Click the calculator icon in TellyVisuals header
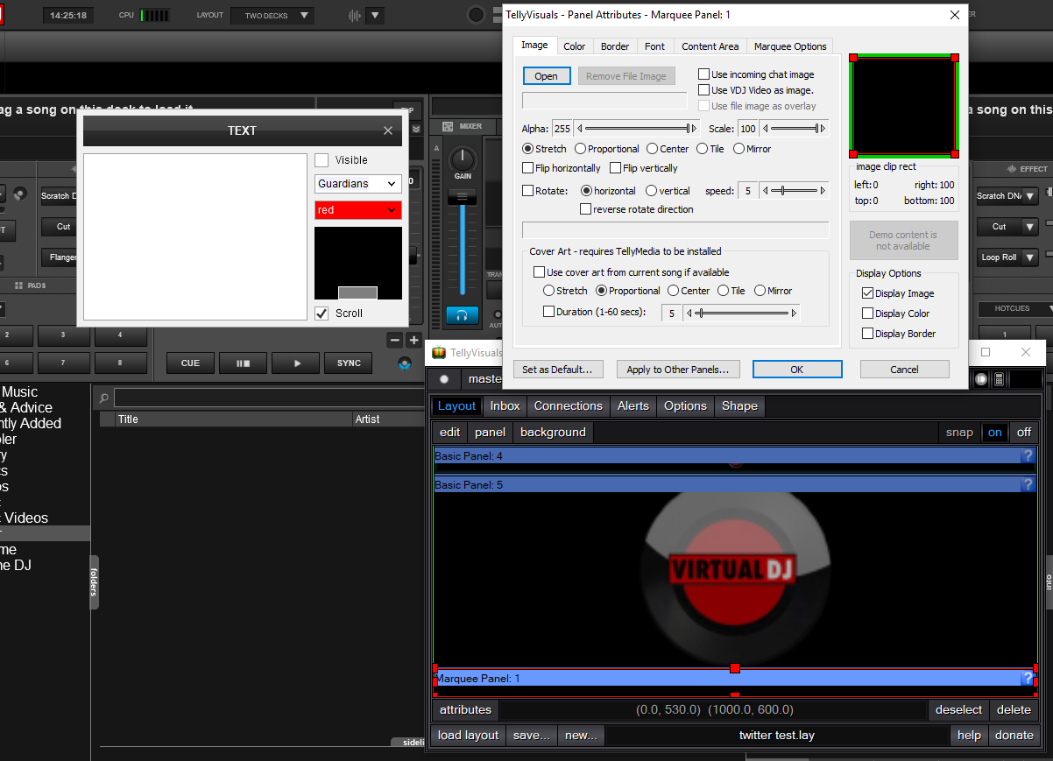The height and width of the screenshot is (761, 1053). click(x=999, y=379)
